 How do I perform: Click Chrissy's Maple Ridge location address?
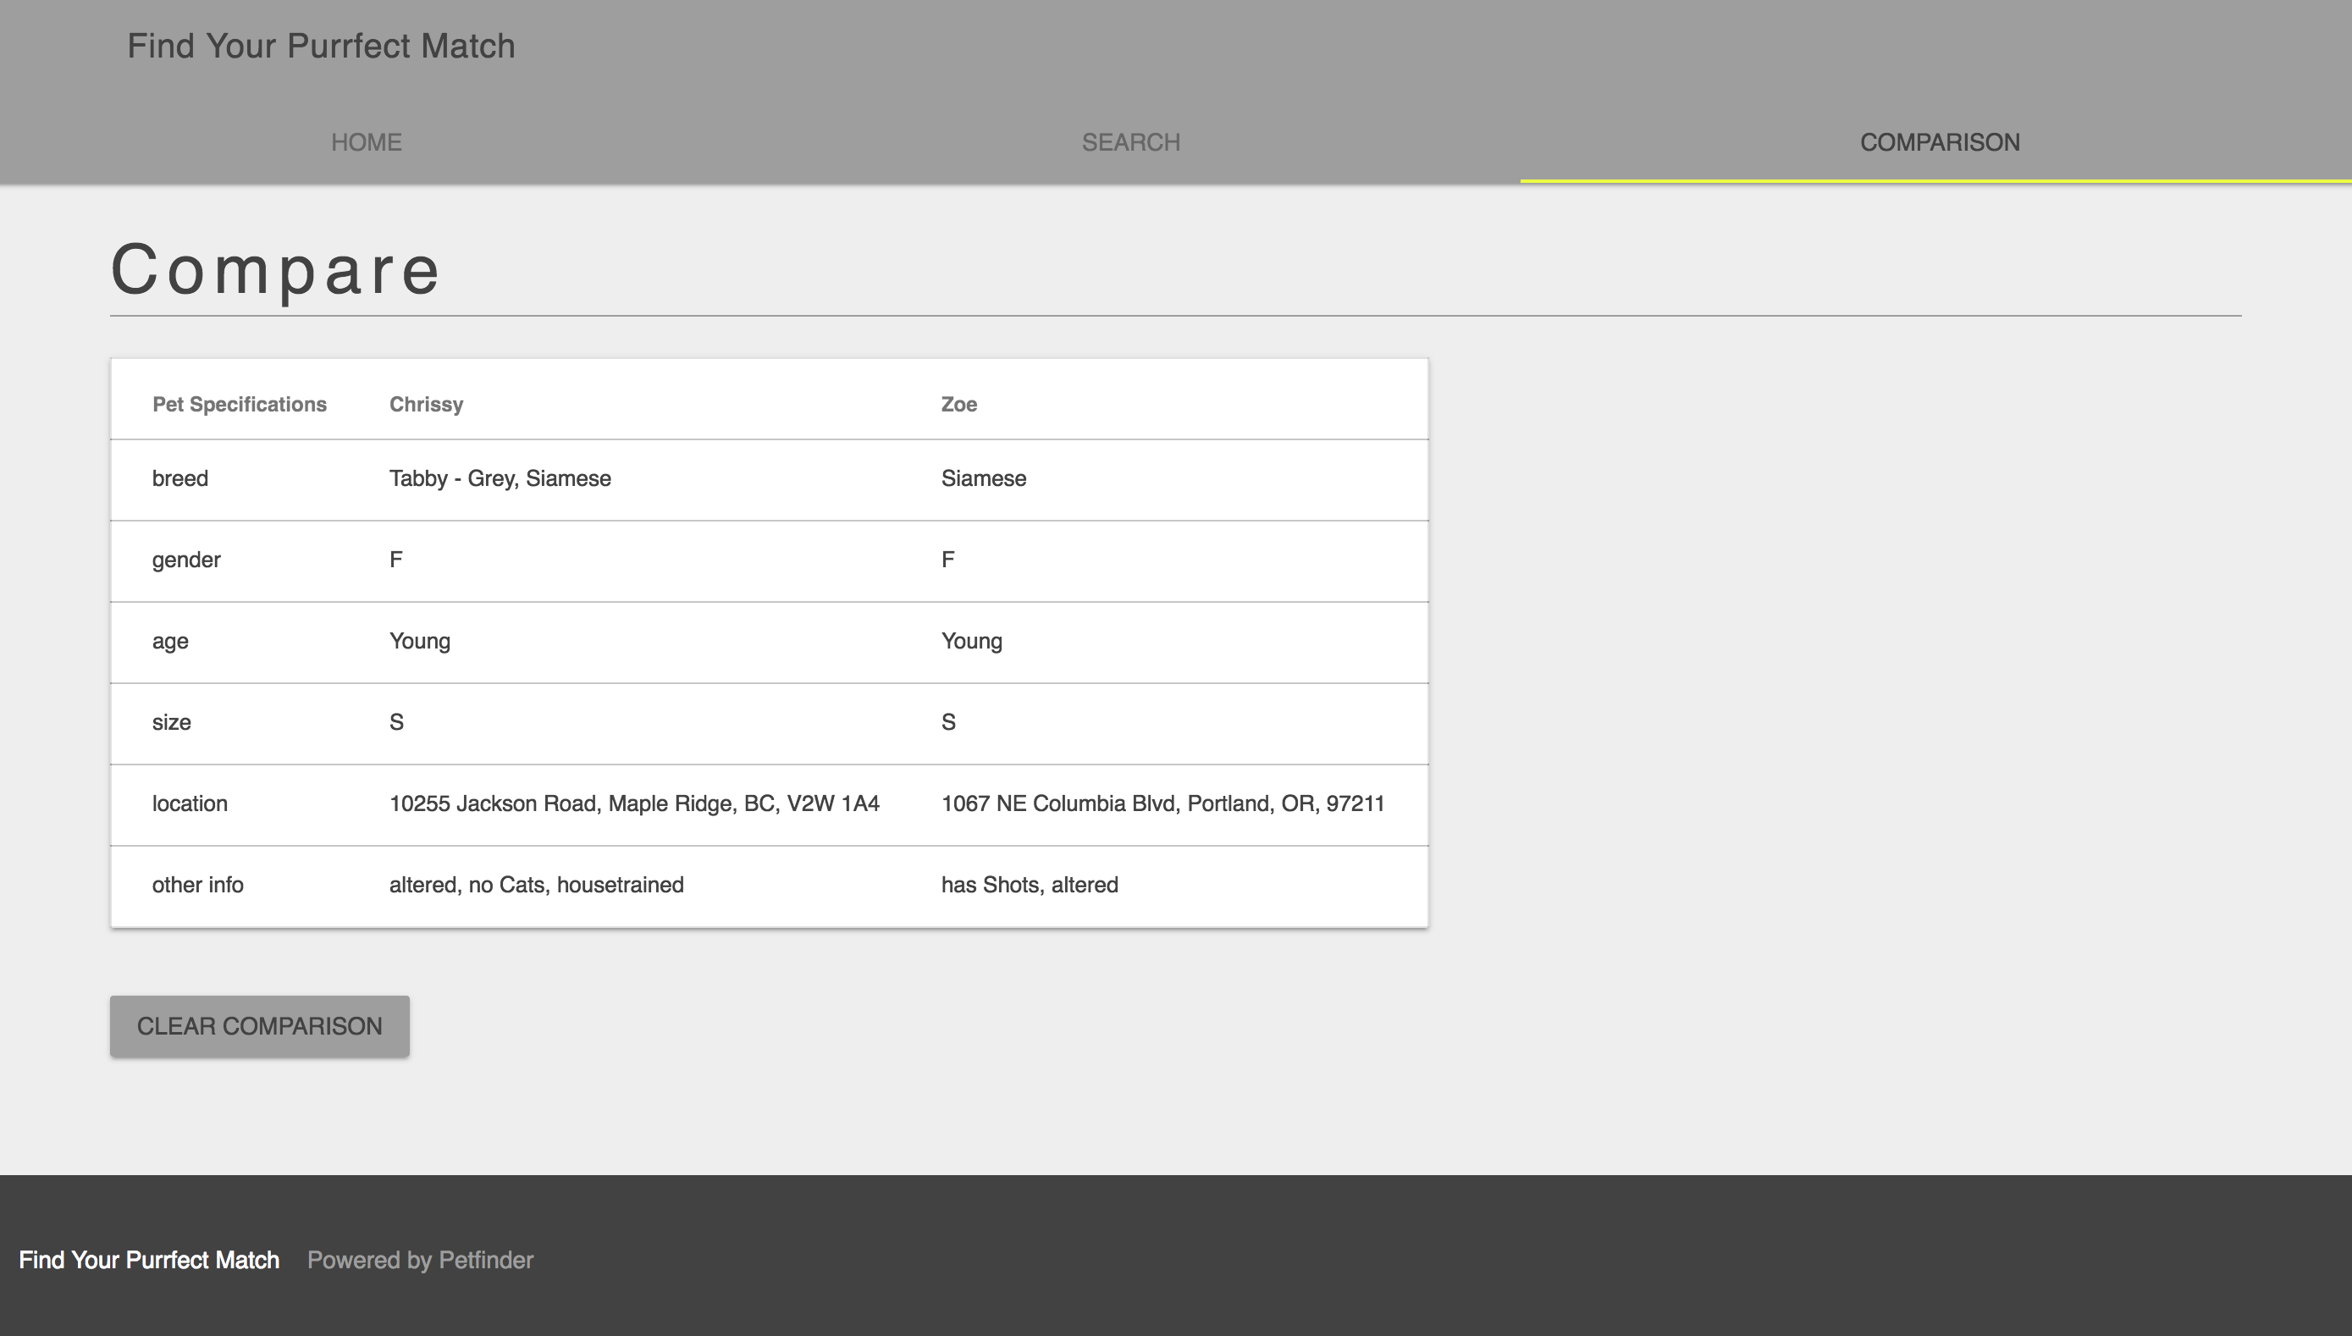point(634,803)
